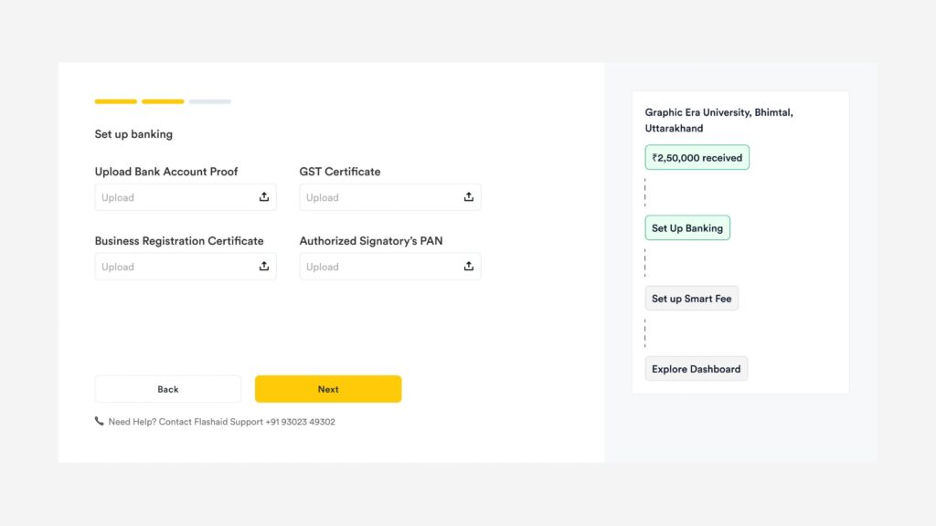Select the GST Certificate upload field
Screen dimensions: 936x526
pyautogui.click(x=378, y=197)
